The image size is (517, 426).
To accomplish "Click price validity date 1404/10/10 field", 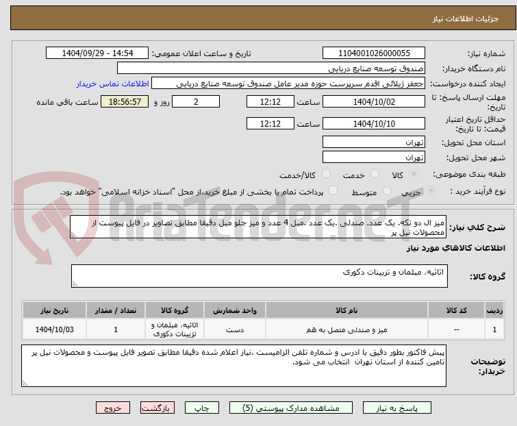I will pyautogui.click(x=374, y=123).
